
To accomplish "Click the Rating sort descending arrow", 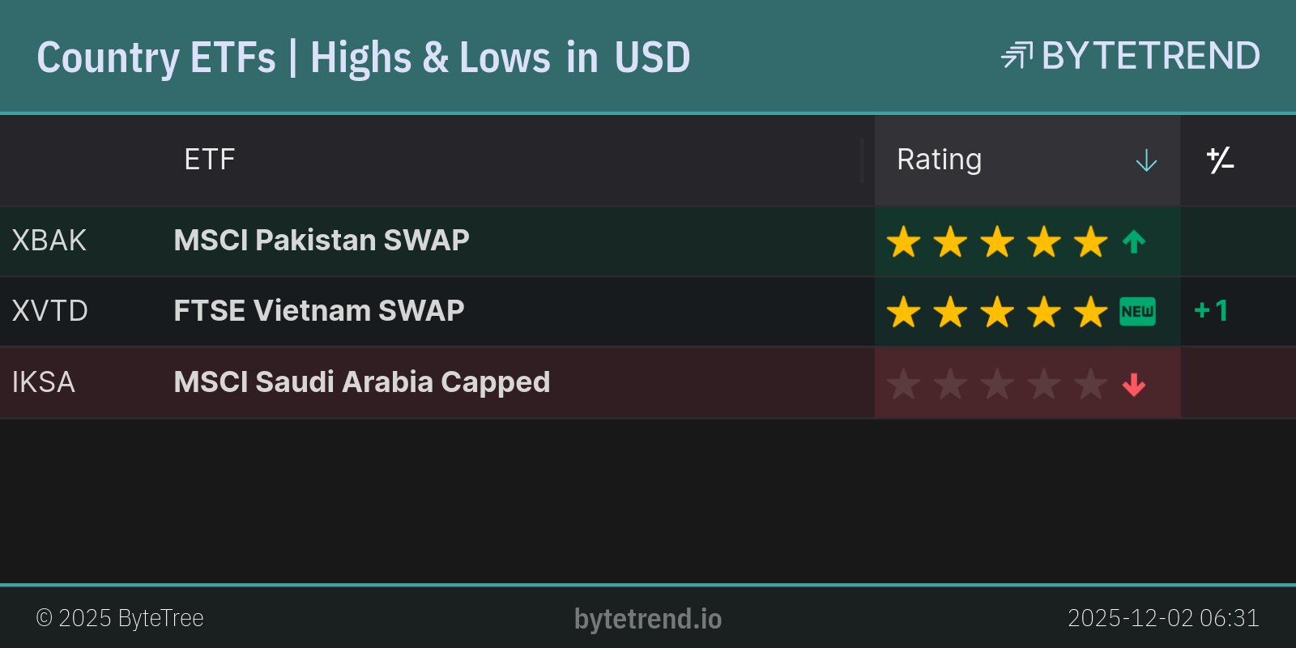I will [x=1146, y=160].
